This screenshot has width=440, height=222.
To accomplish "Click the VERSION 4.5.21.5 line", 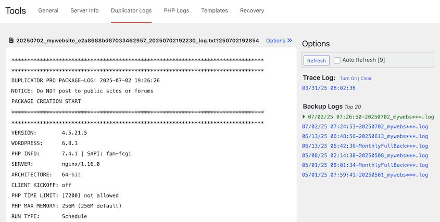I will pyautogui.click(x=49, y=133).
